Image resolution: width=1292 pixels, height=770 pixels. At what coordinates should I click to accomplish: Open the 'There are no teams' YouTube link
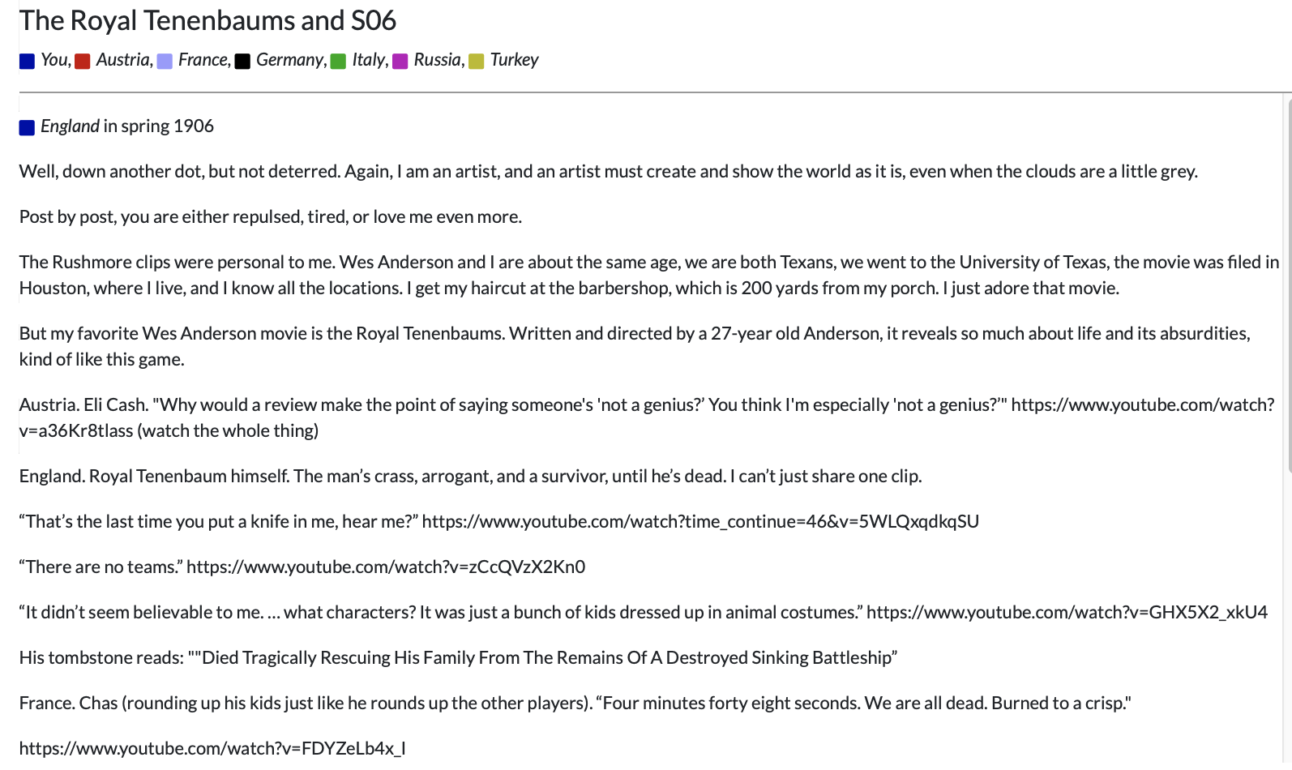pyautogui.click(x=386, y=567)
